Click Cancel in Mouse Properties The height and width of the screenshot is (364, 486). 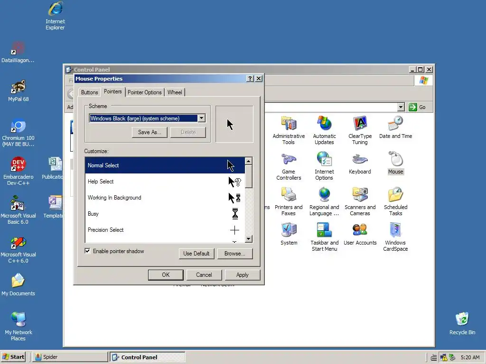click(204, 275)
